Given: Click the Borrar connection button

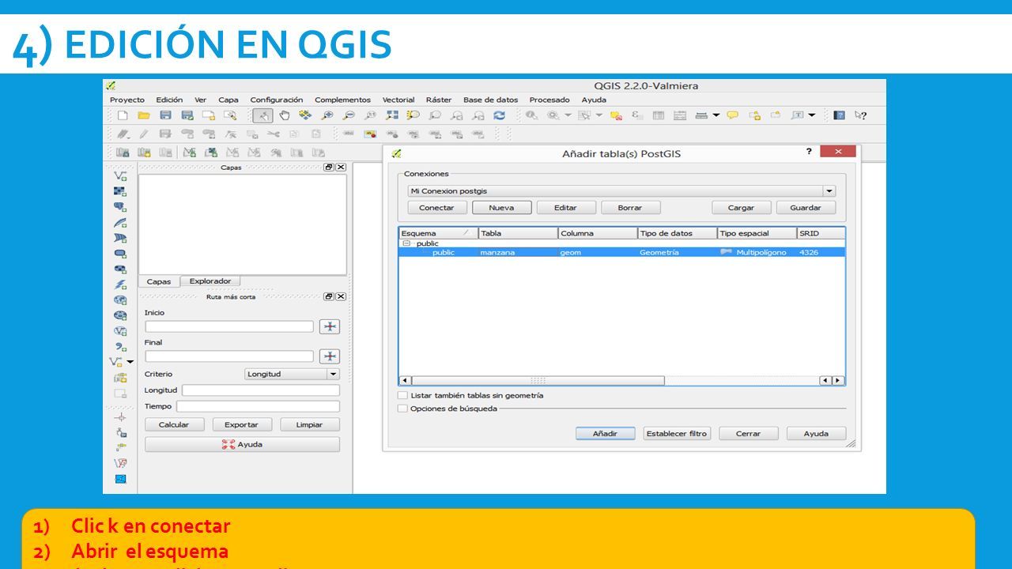Looking at the screenshot, I should [630, 208].
